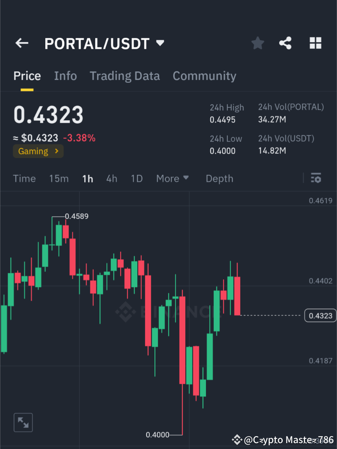Expand the More timeframe dropdown
Viewport: 337px width, 449px height.
172,178
